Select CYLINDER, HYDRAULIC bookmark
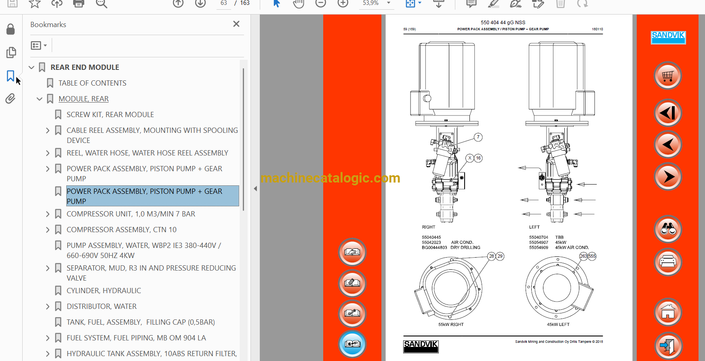 (x=104, y=291)
